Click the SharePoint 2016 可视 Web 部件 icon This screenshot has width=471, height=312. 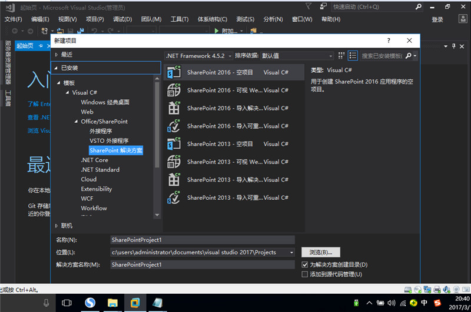click(x=174, y=90)
